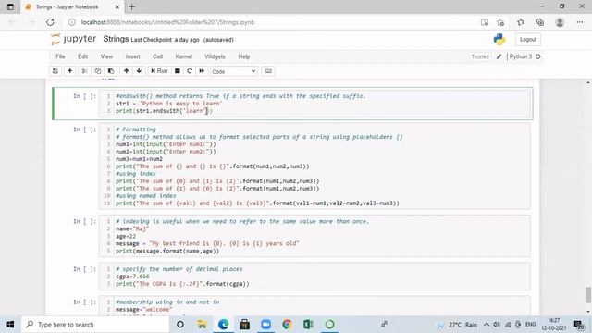
Task: Move selected cell down arrow
Action: [139, 71]
